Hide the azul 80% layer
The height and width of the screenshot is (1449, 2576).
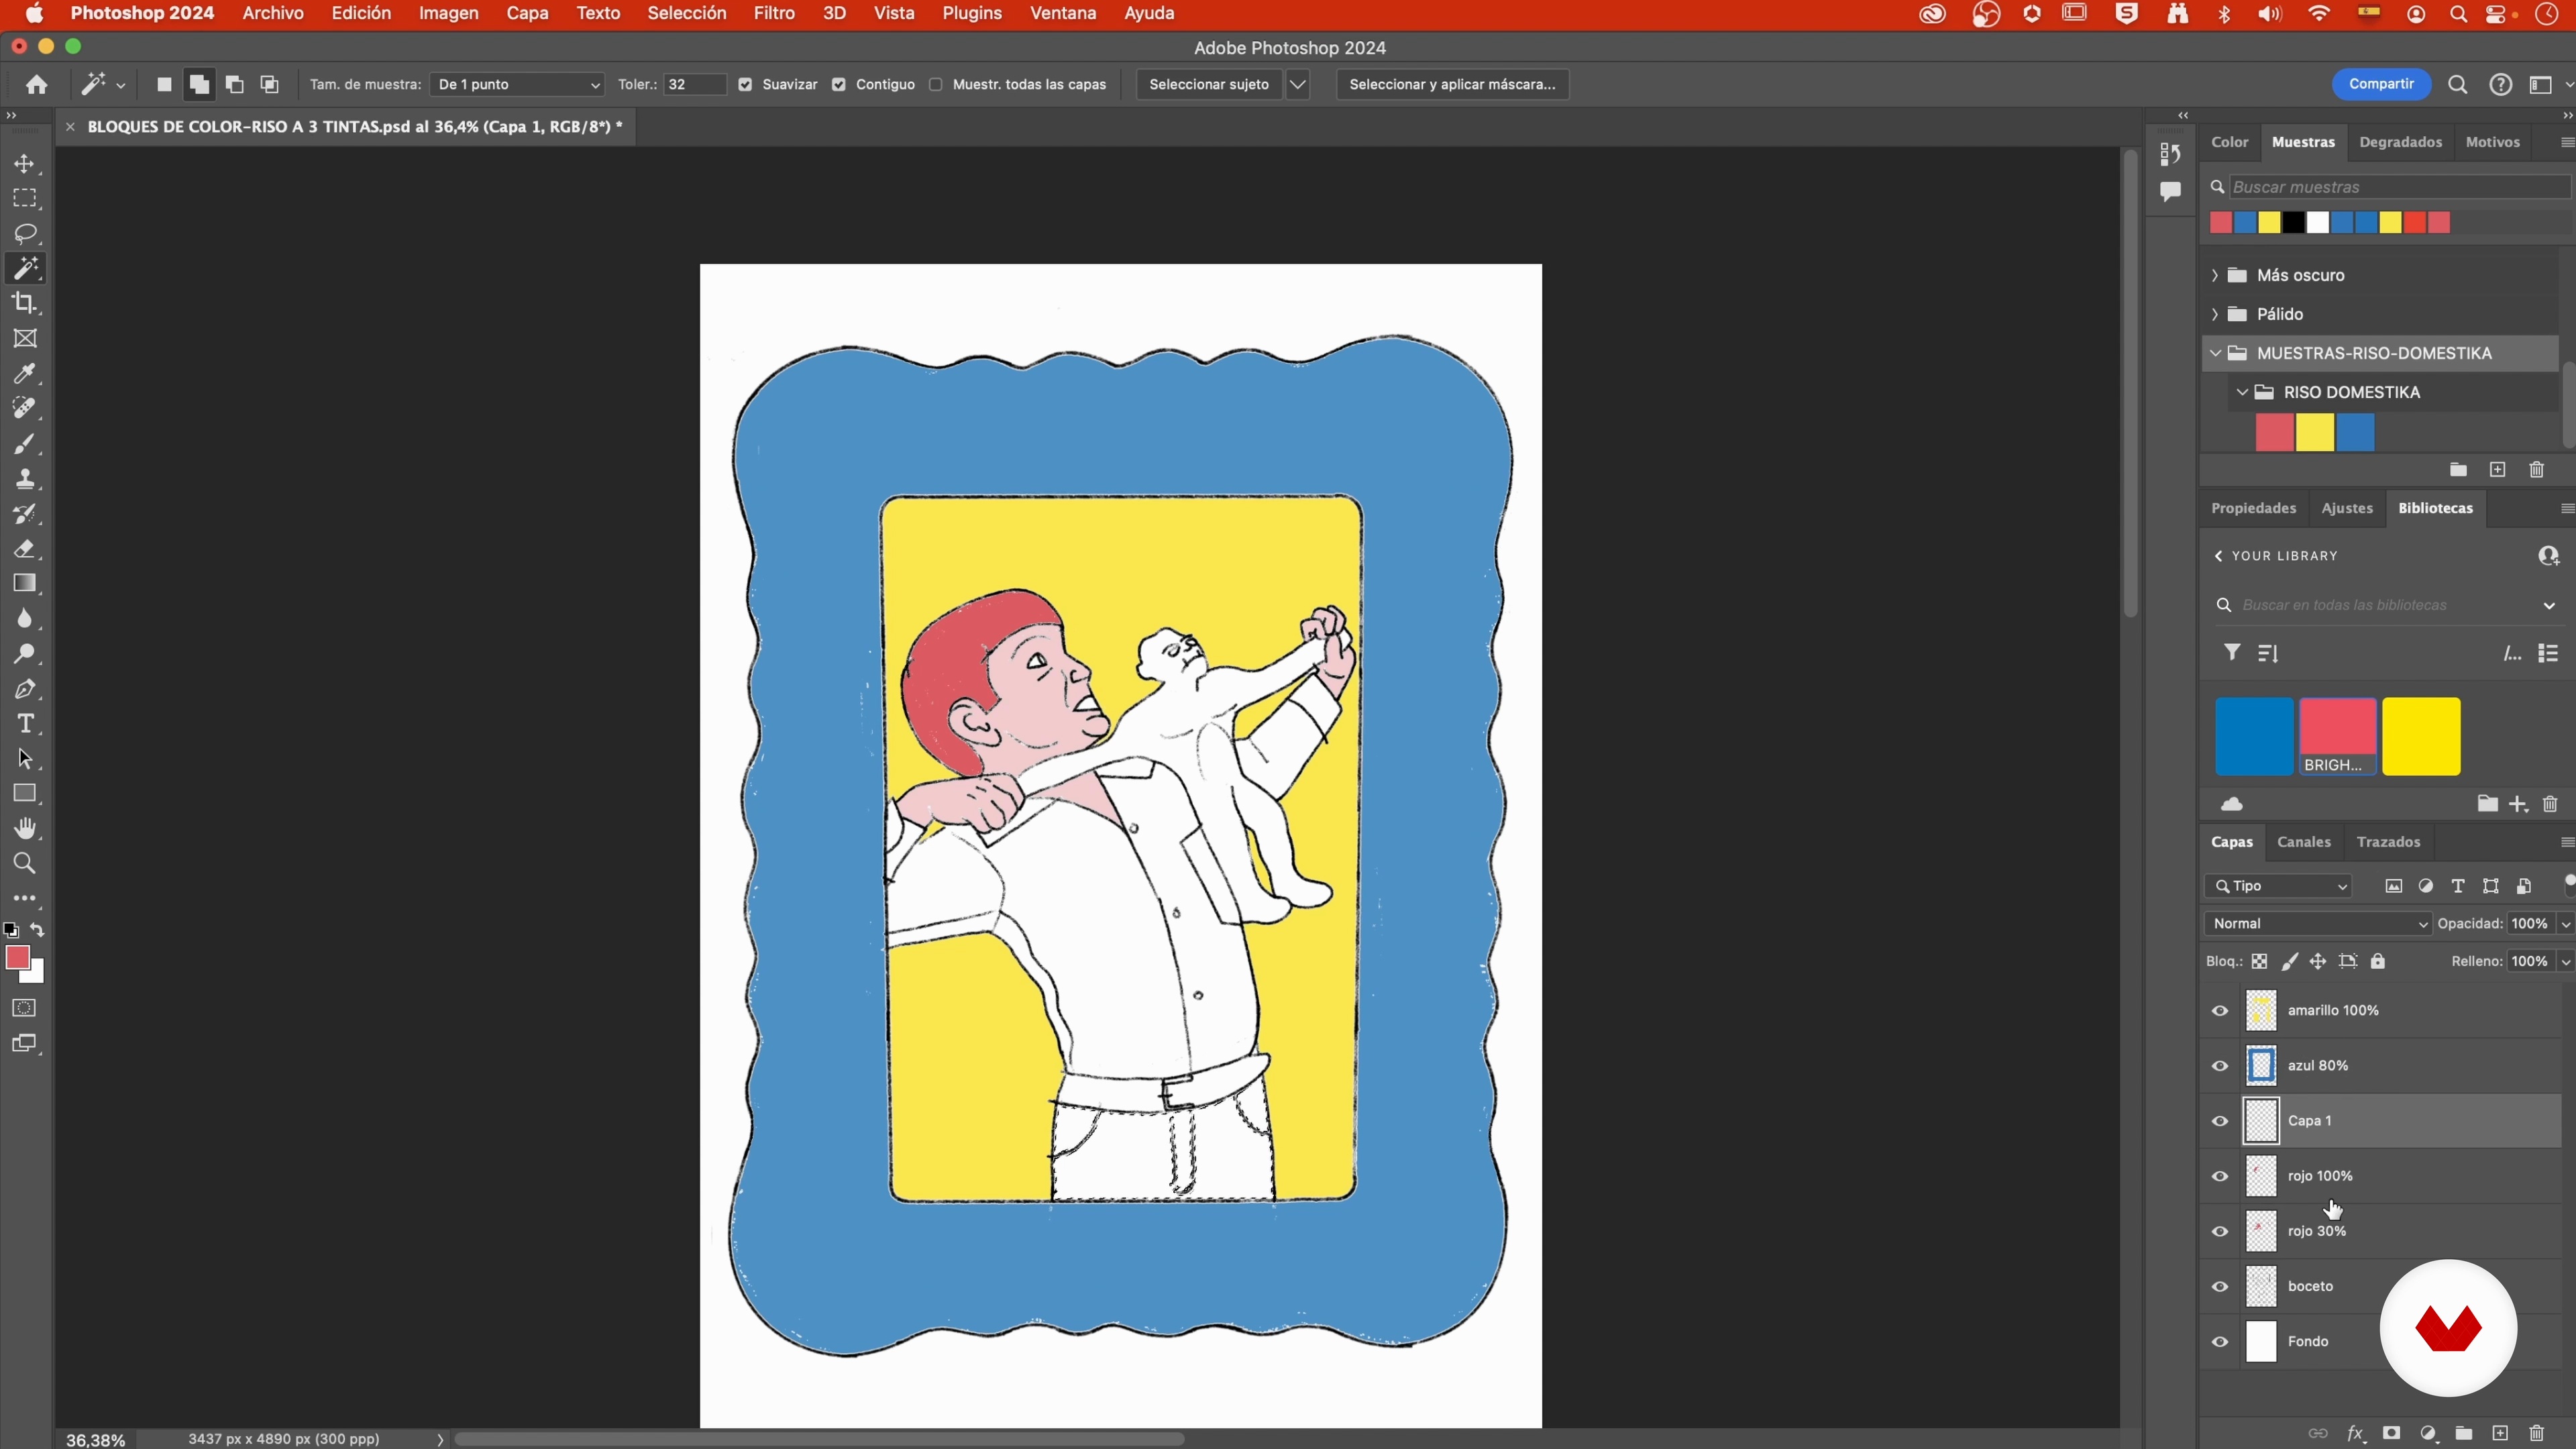(2220, 1066)
